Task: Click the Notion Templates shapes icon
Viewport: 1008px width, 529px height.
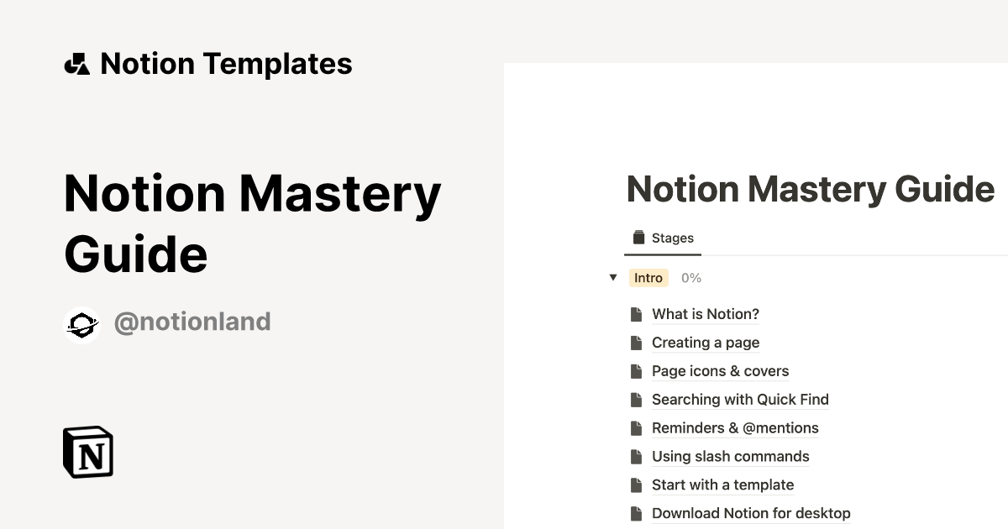Action: [77, 64]
